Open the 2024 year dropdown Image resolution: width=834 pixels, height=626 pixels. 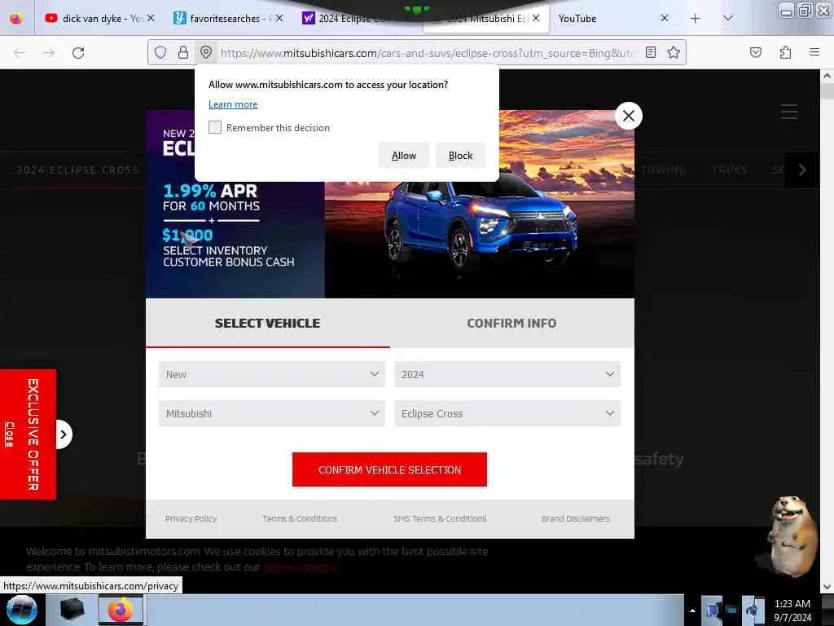point(507,374)
